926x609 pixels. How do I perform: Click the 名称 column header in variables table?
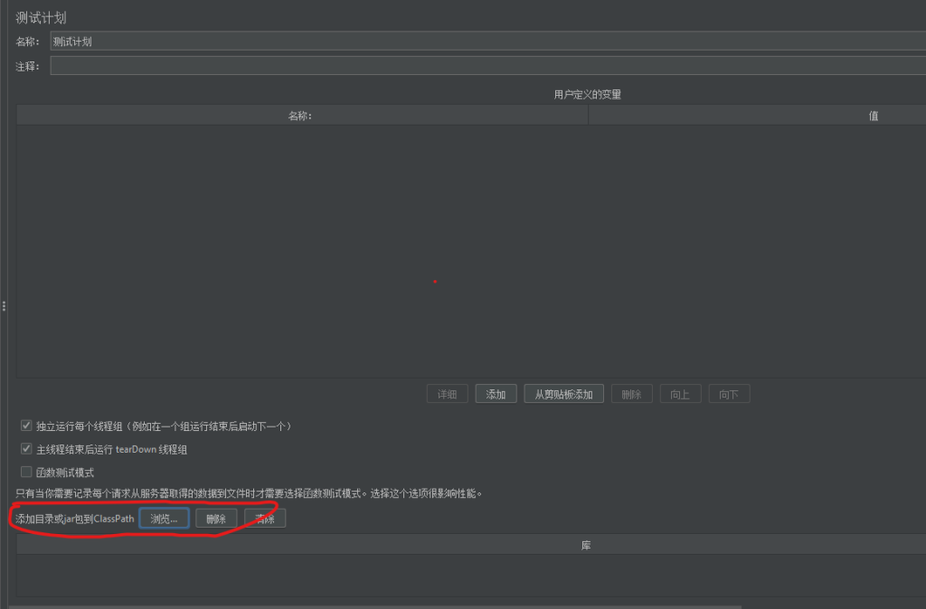click(301, 116)
